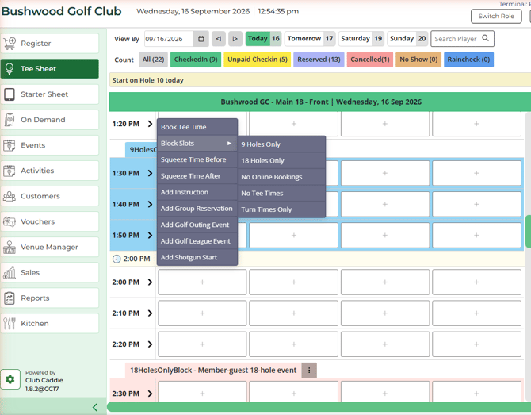
Task: Select Turn Times Only option
Action: point(281,209)
